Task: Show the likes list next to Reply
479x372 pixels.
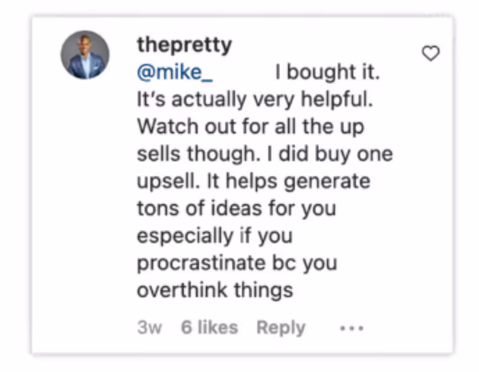Action: pyautogui.click(x=209, y=327)
